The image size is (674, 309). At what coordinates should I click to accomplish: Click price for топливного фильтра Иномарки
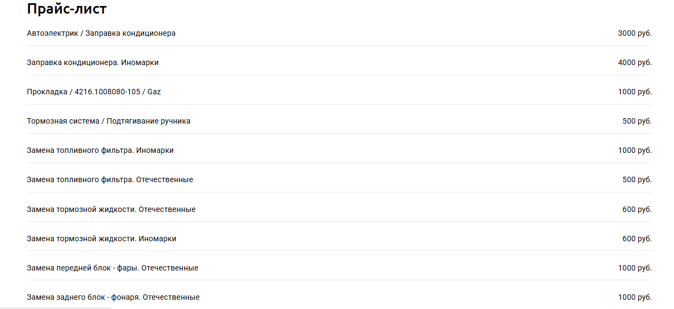[635, 150]
